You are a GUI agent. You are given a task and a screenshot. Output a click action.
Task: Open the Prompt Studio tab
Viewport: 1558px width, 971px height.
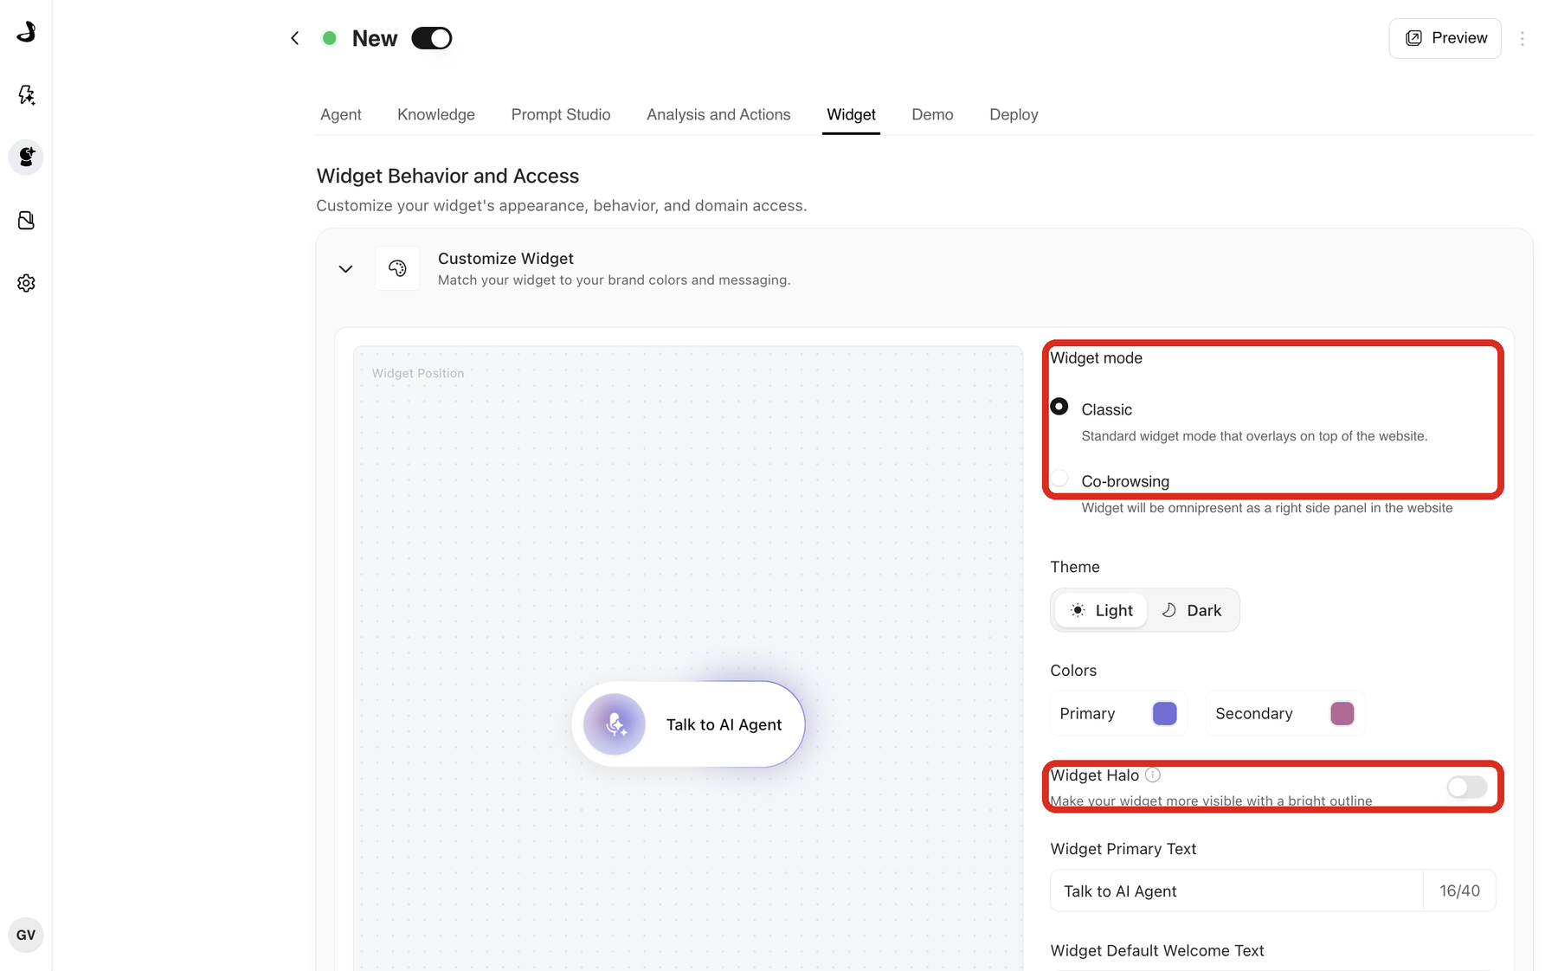561,114
